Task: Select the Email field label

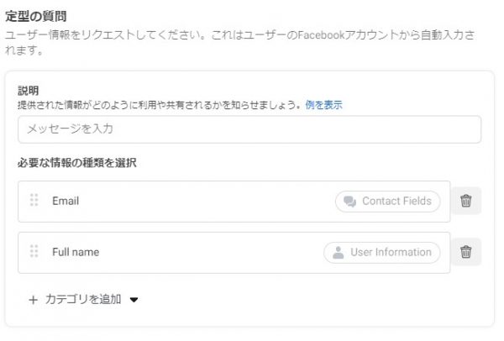Action: pos(66,201)
